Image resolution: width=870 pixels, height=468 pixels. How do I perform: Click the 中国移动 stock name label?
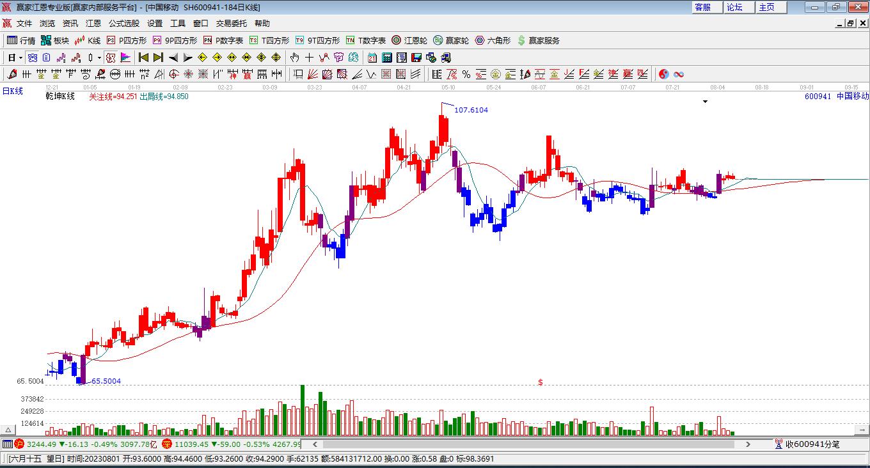853,97
